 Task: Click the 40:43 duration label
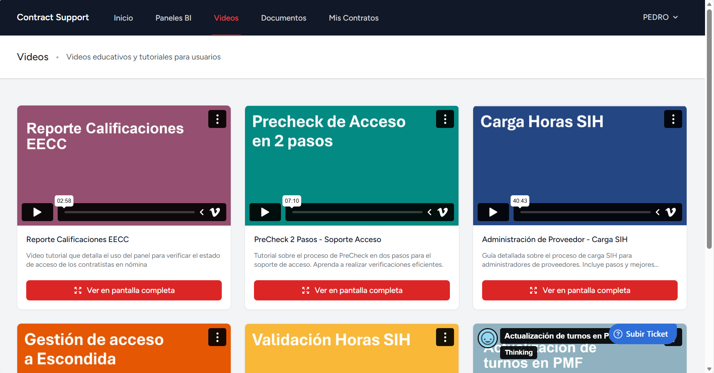click(520, 201)
